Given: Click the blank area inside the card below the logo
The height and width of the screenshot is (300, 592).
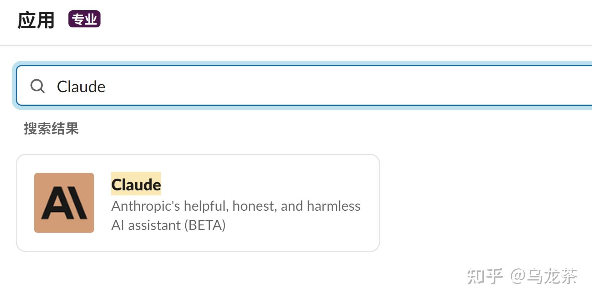Looking at the screenshot, I should click(64, 243).
